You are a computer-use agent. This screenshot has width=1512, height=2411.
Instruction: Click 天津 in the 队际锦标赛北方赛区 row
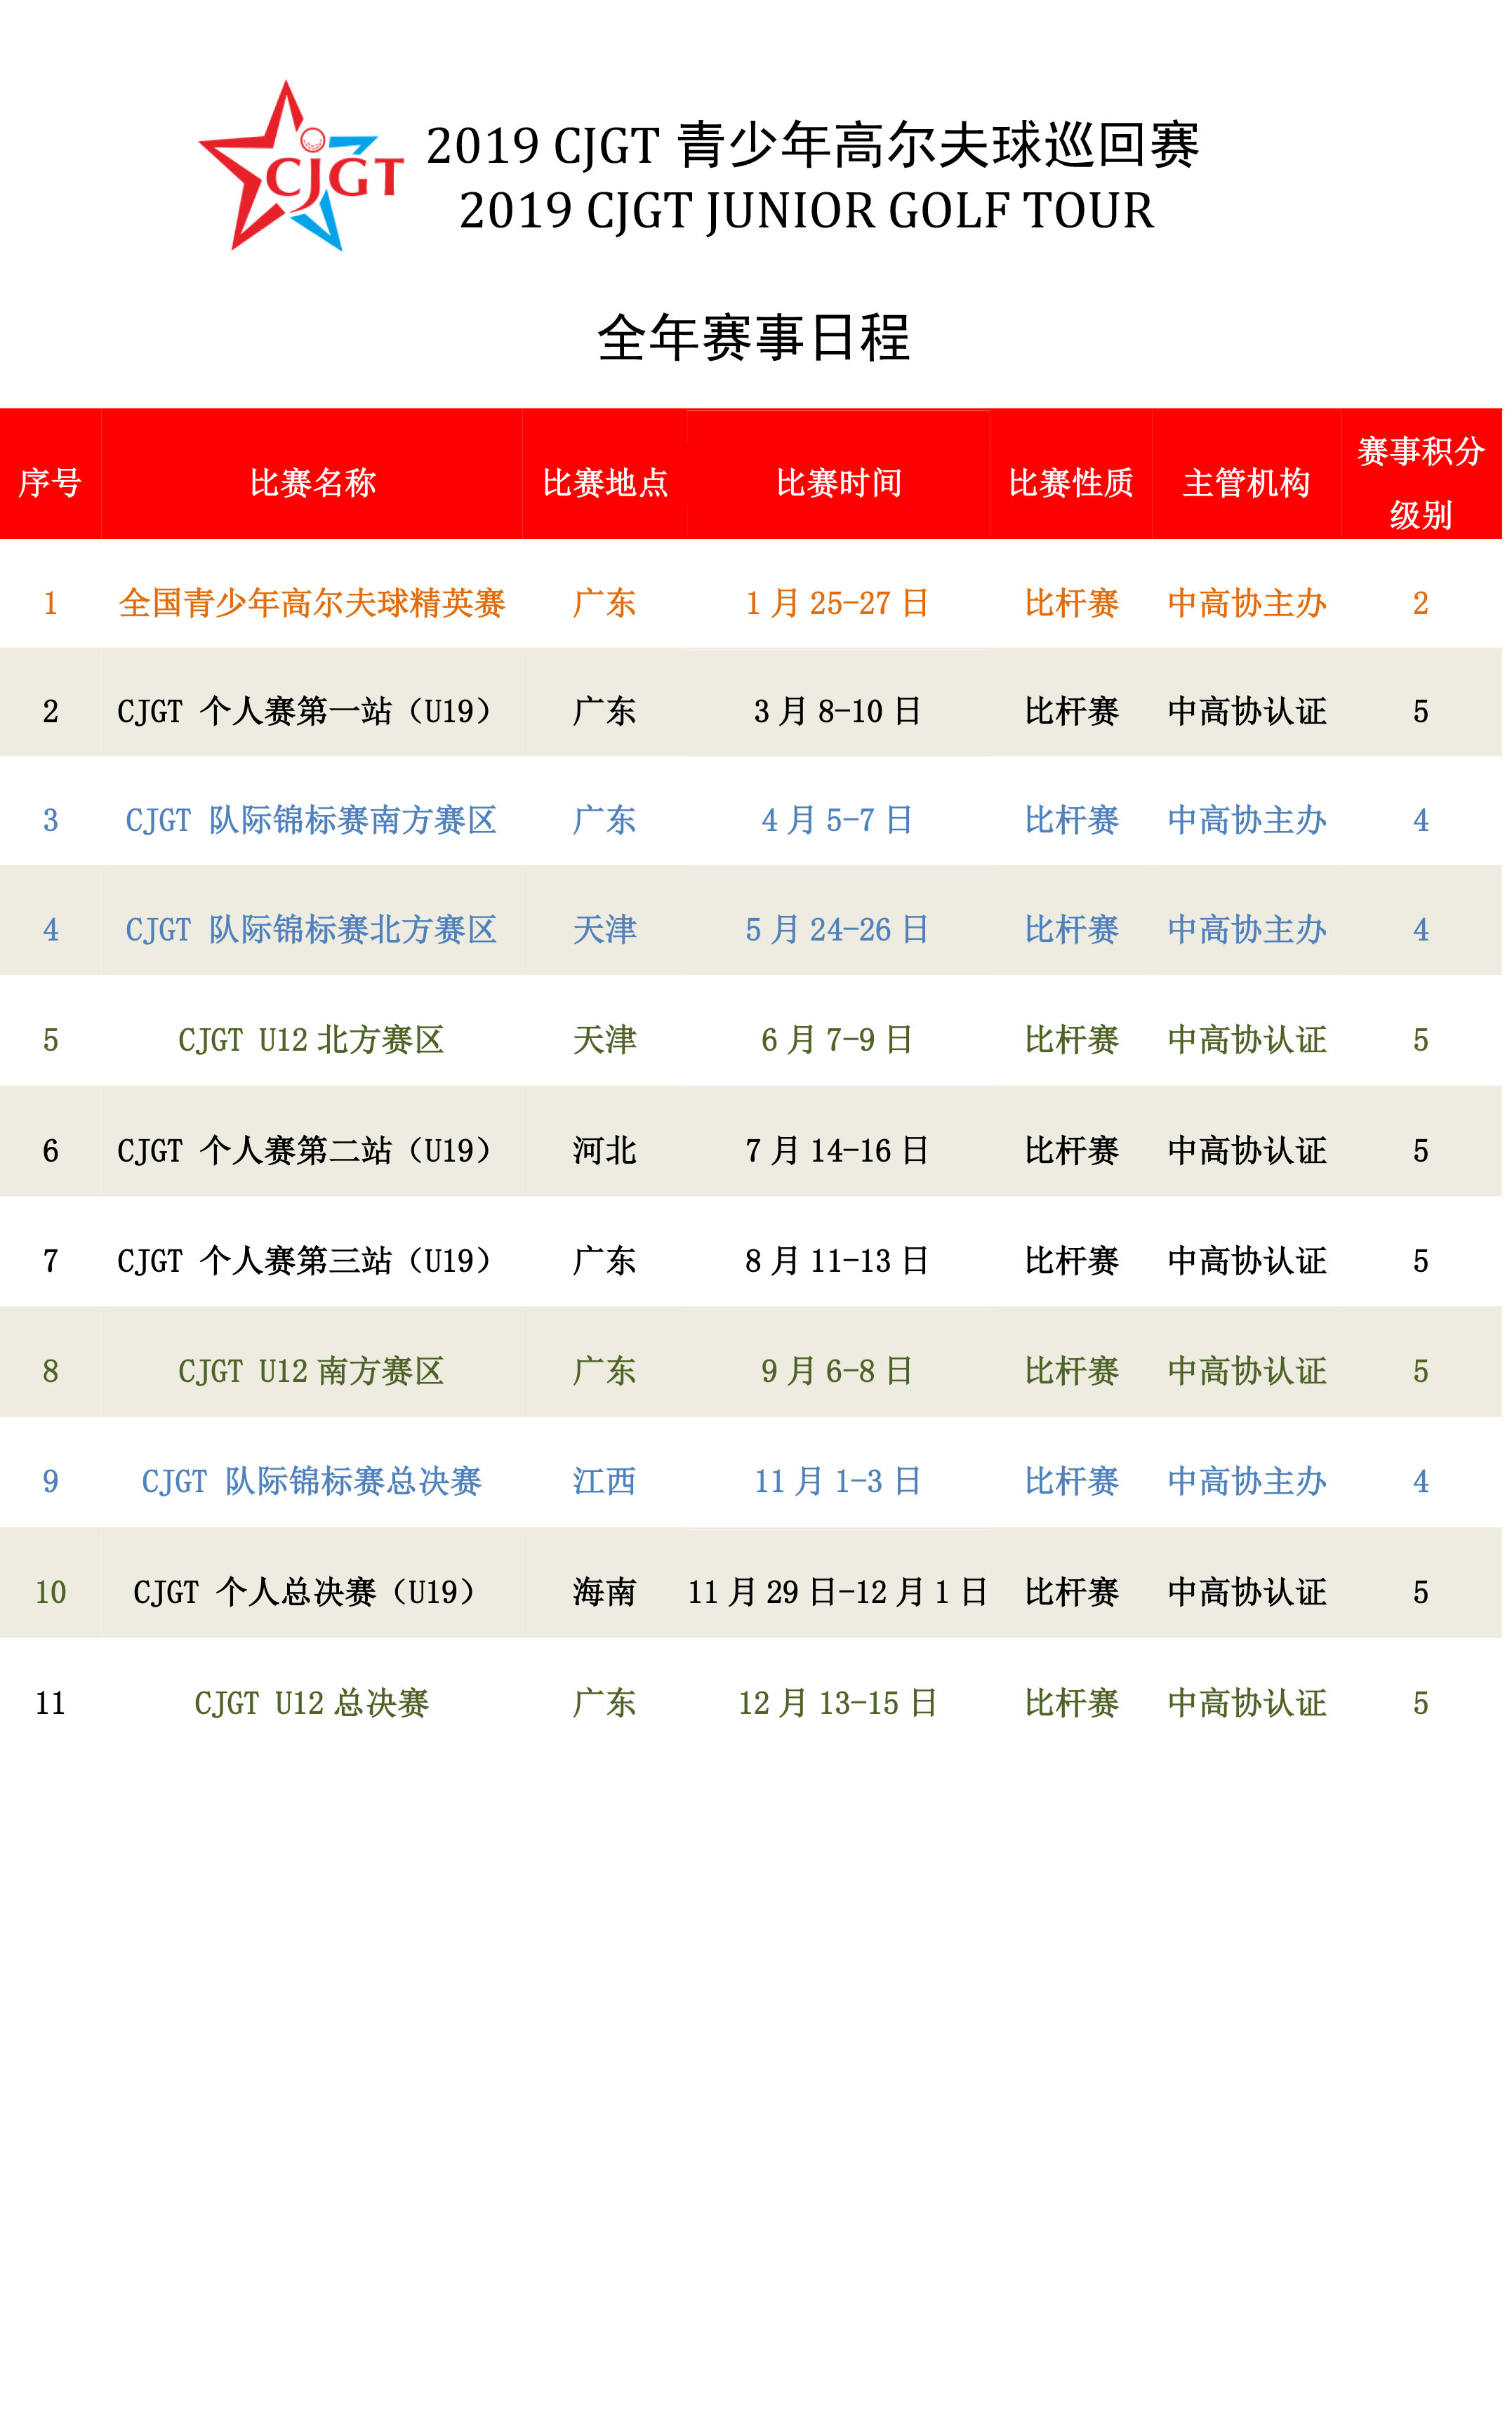coord(605,930)
